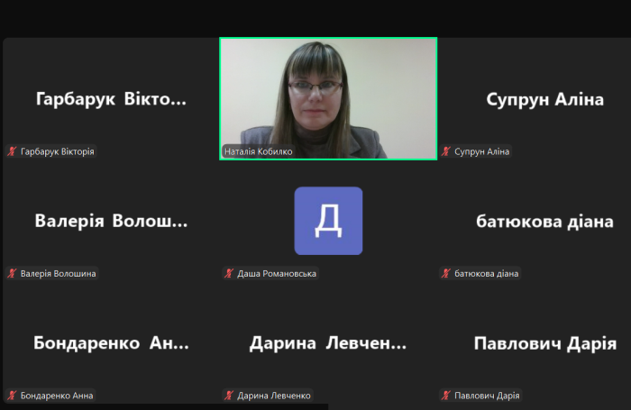Viewport: 631px width, 410px height.
Task: Select the large Дарина Левчен... name tile
Action: [x=328, y=343]
